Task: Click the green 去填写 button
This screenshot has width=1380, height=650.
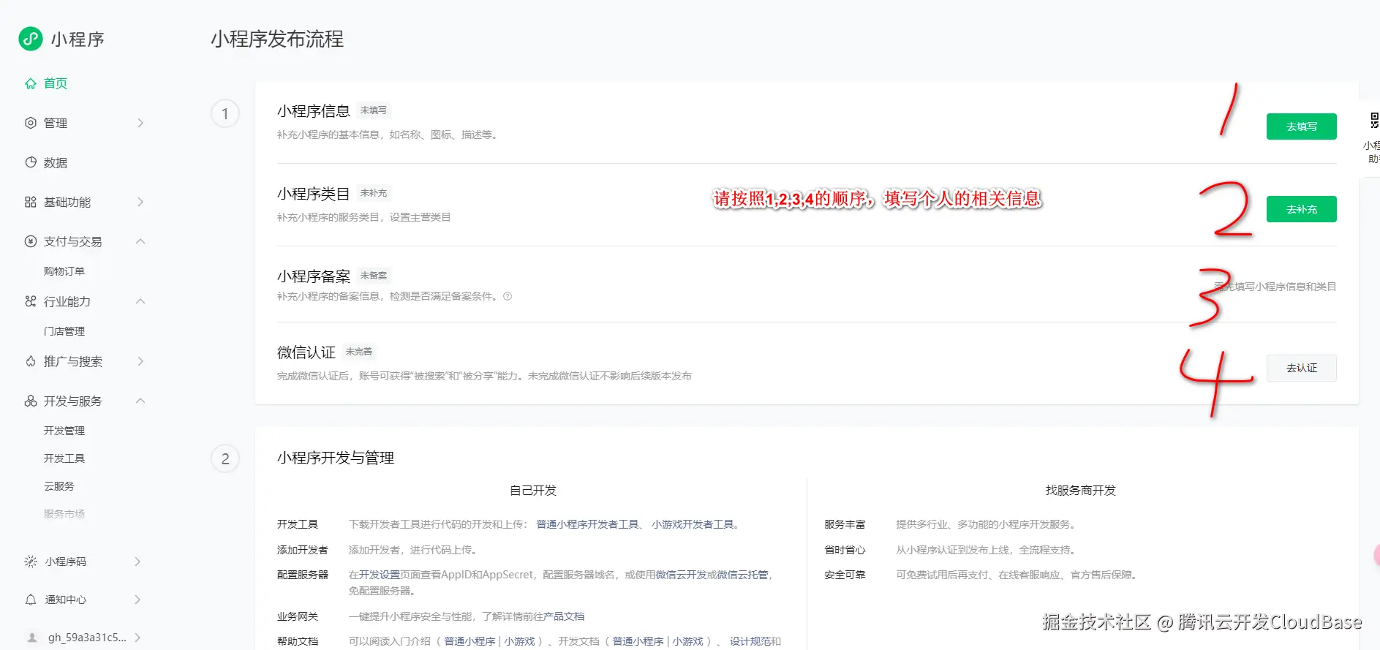Action: pos(1301,126)
